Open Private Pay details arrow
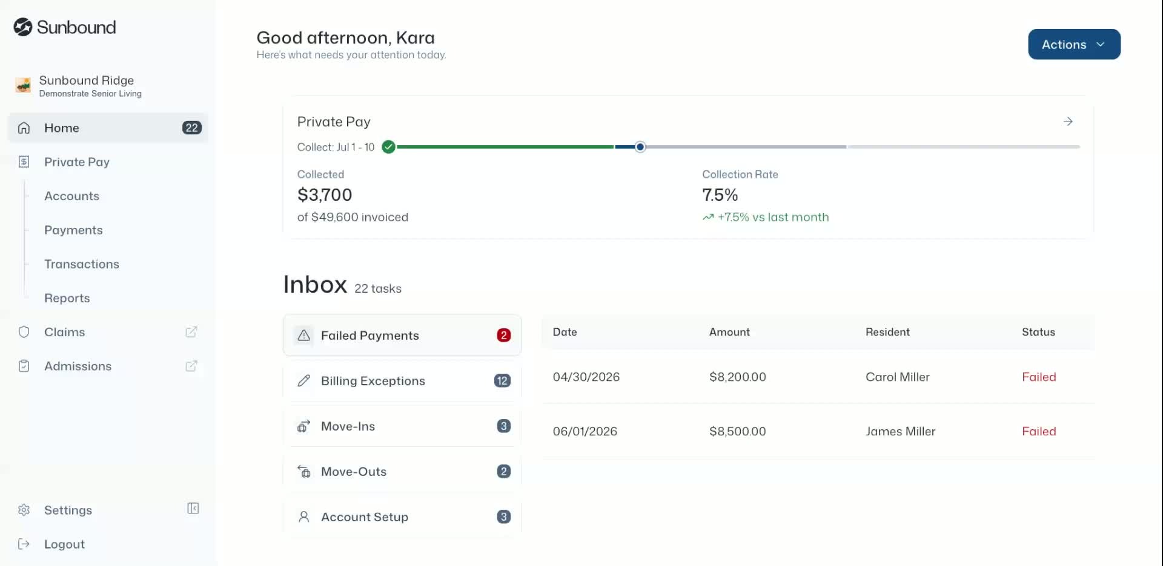 (1068, 122)
